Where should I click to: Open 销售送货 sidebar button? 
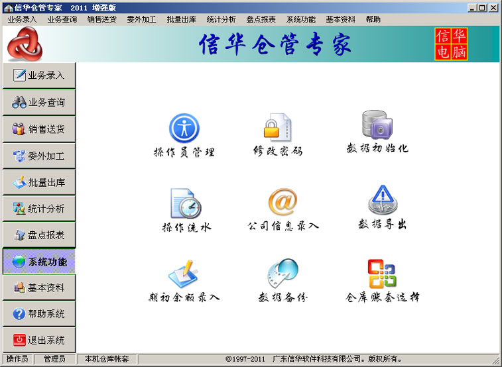[x=39, y=129]
